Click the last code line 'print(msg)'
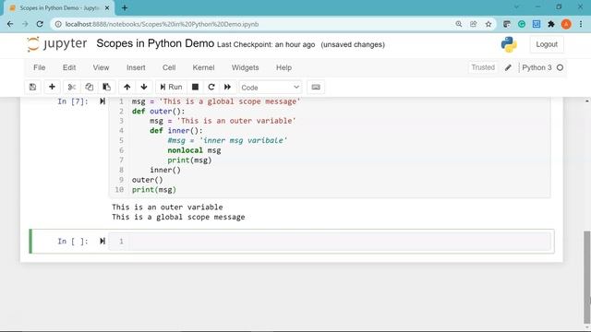 tap(154, 189)
